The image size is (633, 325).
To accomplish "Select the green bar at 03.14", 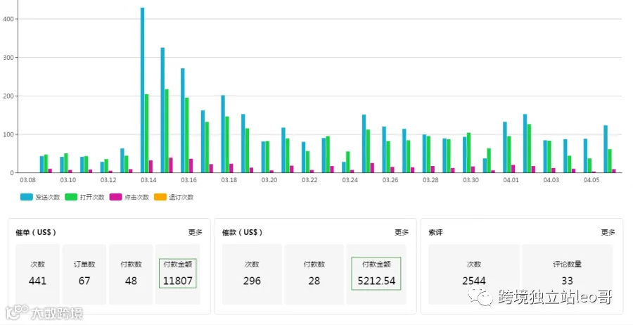I will click(146, 134).
